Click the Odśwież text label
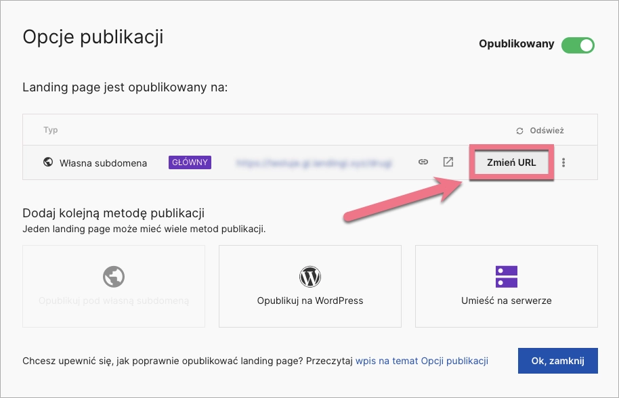Screen dimensions: 619x398 click(x=547, y=131)
